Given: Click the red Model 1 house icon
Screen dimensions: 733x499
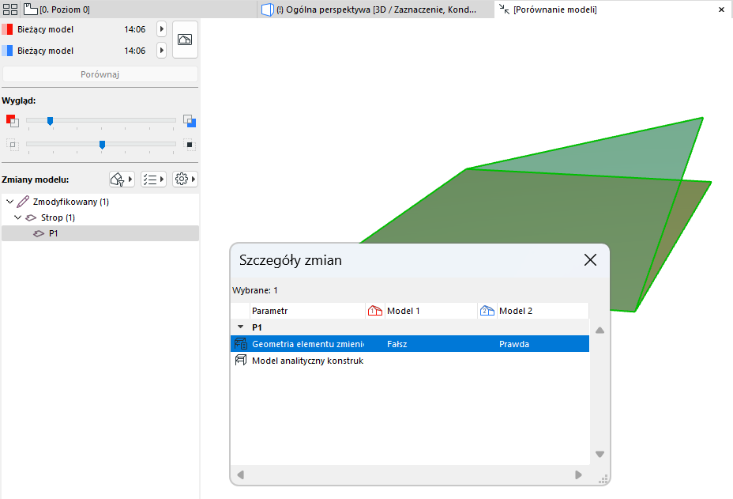Looking at the screenshot, I should click(x=375, y=311).
